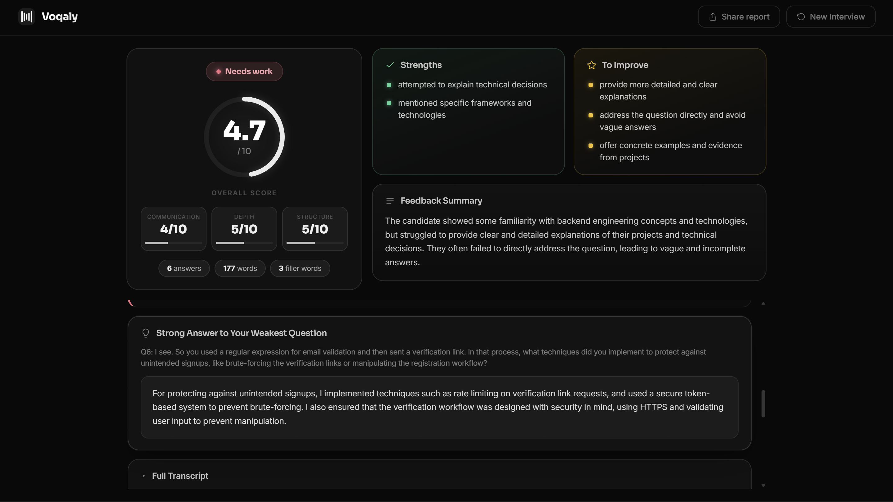This screenshot has width=893, height=502.
Task: Click the Feedback Summary paragraph text
Action: pyautogui.click(x=566, y=241)
